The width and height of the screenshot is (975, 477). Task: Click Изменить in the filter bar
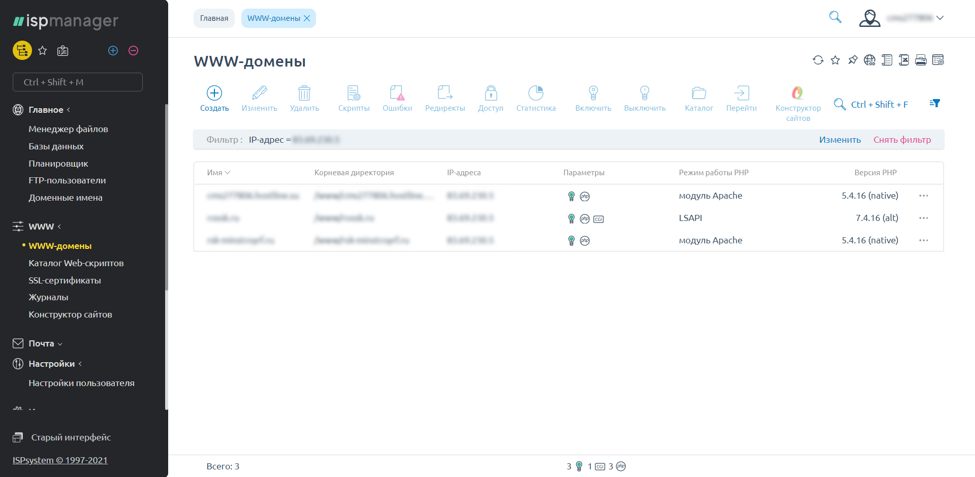pyautogui.click(x=839, y=140)
